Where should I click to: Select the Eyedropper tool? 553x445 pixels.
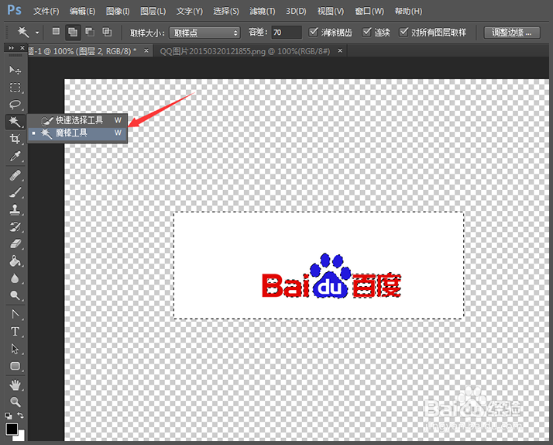pos(15,156)
